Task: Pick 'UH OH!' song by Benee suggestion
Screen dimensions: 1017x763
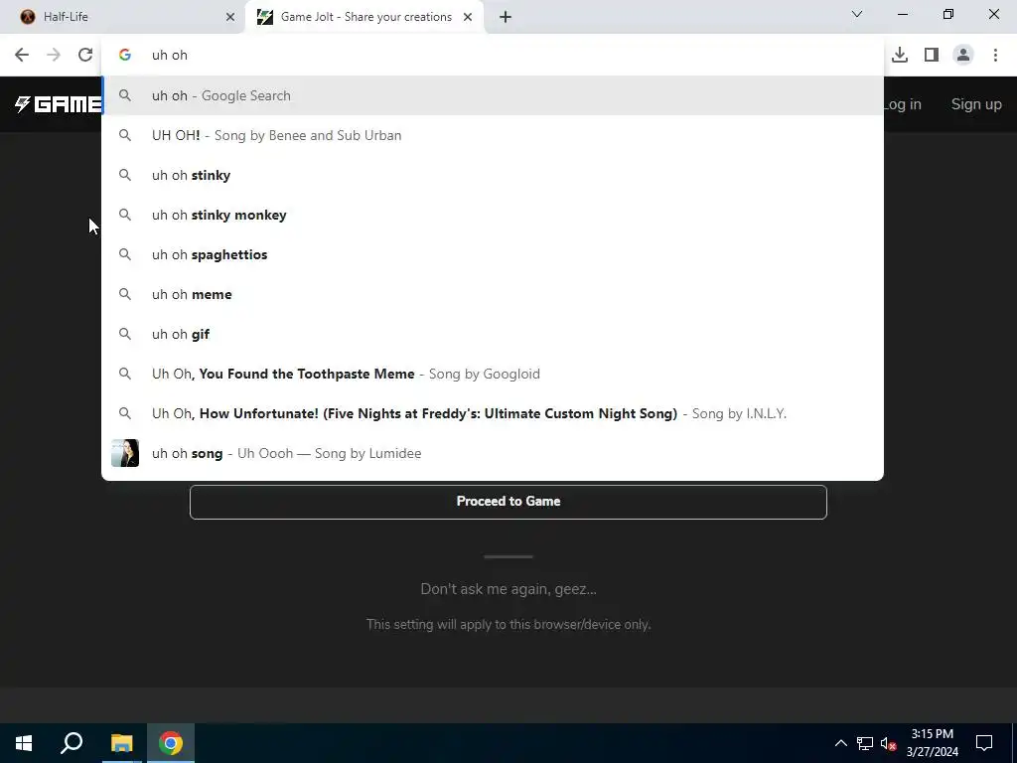Action: pyautogui.click(x=493, y=135)
